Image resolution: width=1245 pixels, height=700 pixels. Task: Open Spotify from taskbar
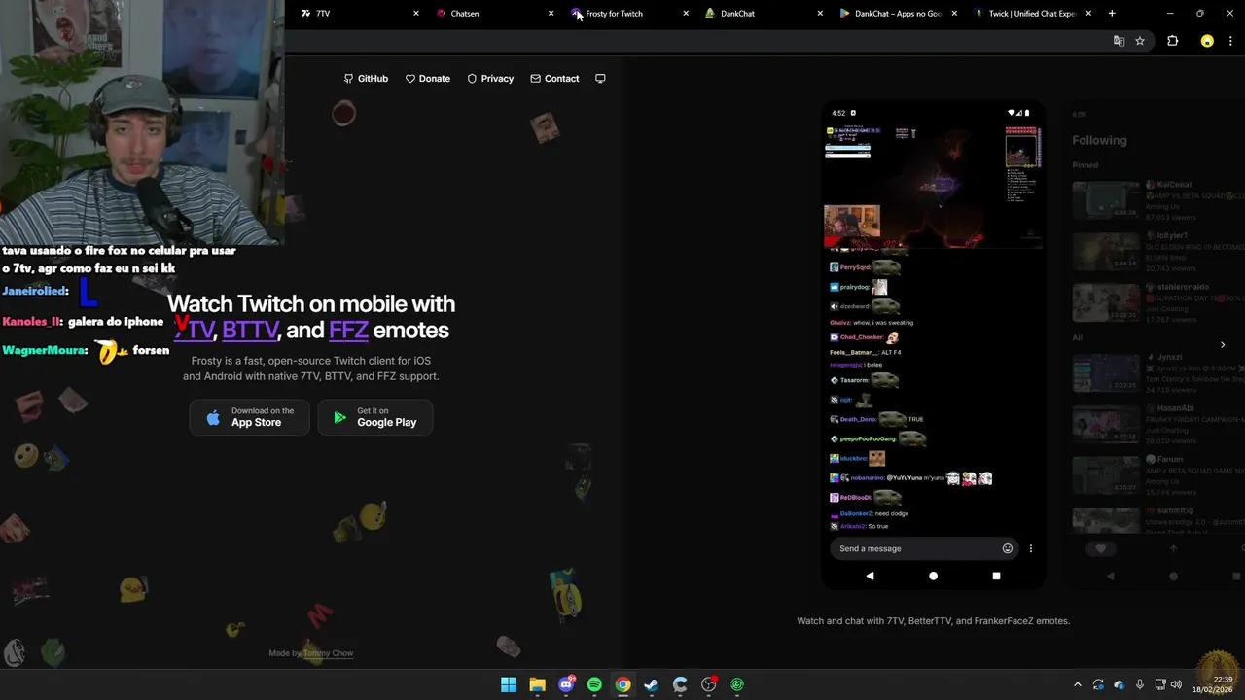pos(594,684)
